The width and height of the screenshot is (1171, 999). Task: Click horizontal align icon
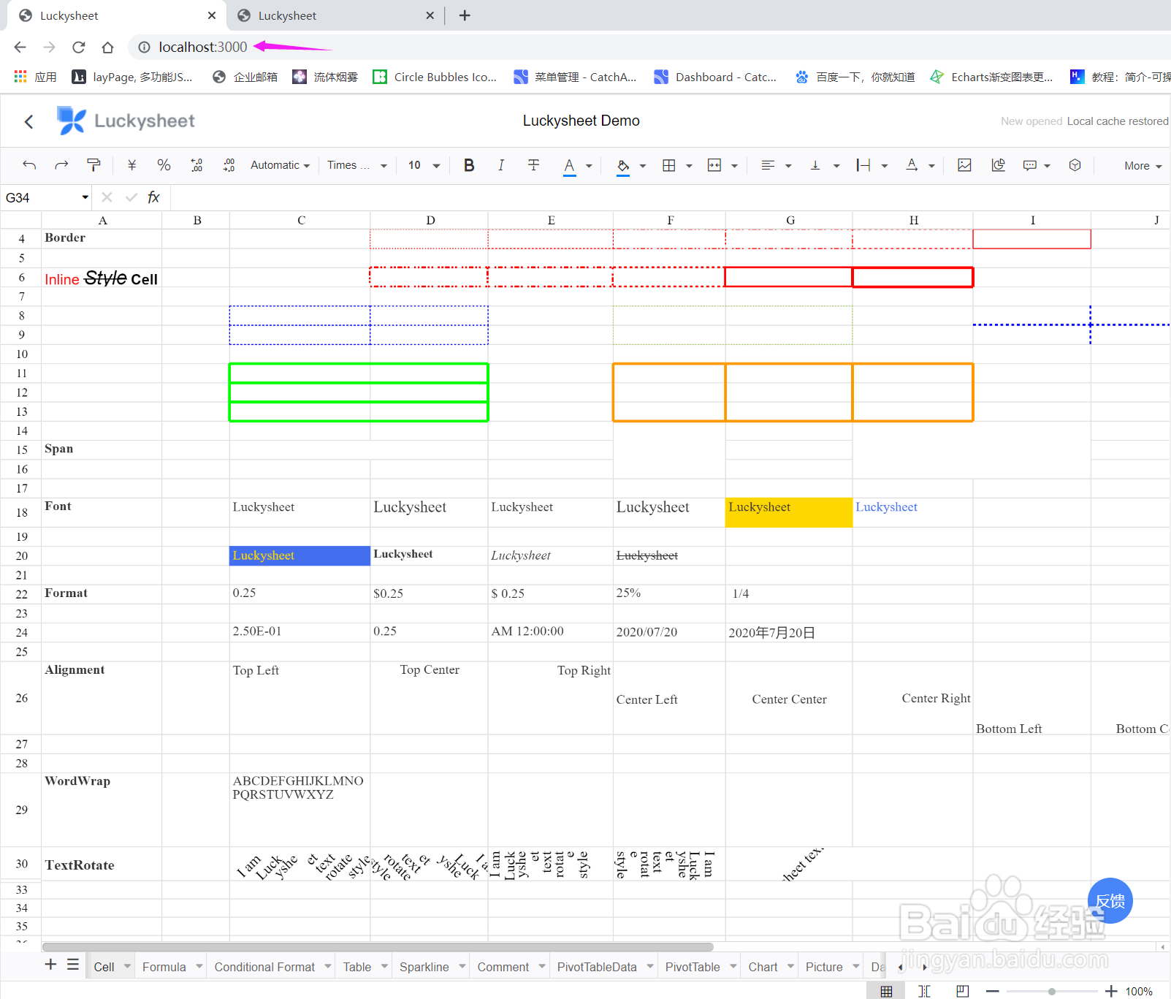click(768, 165)
